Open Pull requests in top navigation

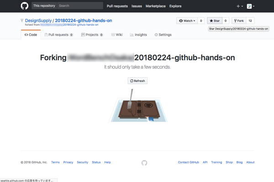coord(117,6)
